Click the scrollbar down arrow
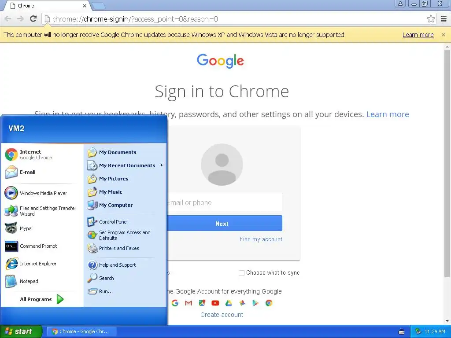The width and height of the screenshot is (451, 338). (x=447, y=321)
